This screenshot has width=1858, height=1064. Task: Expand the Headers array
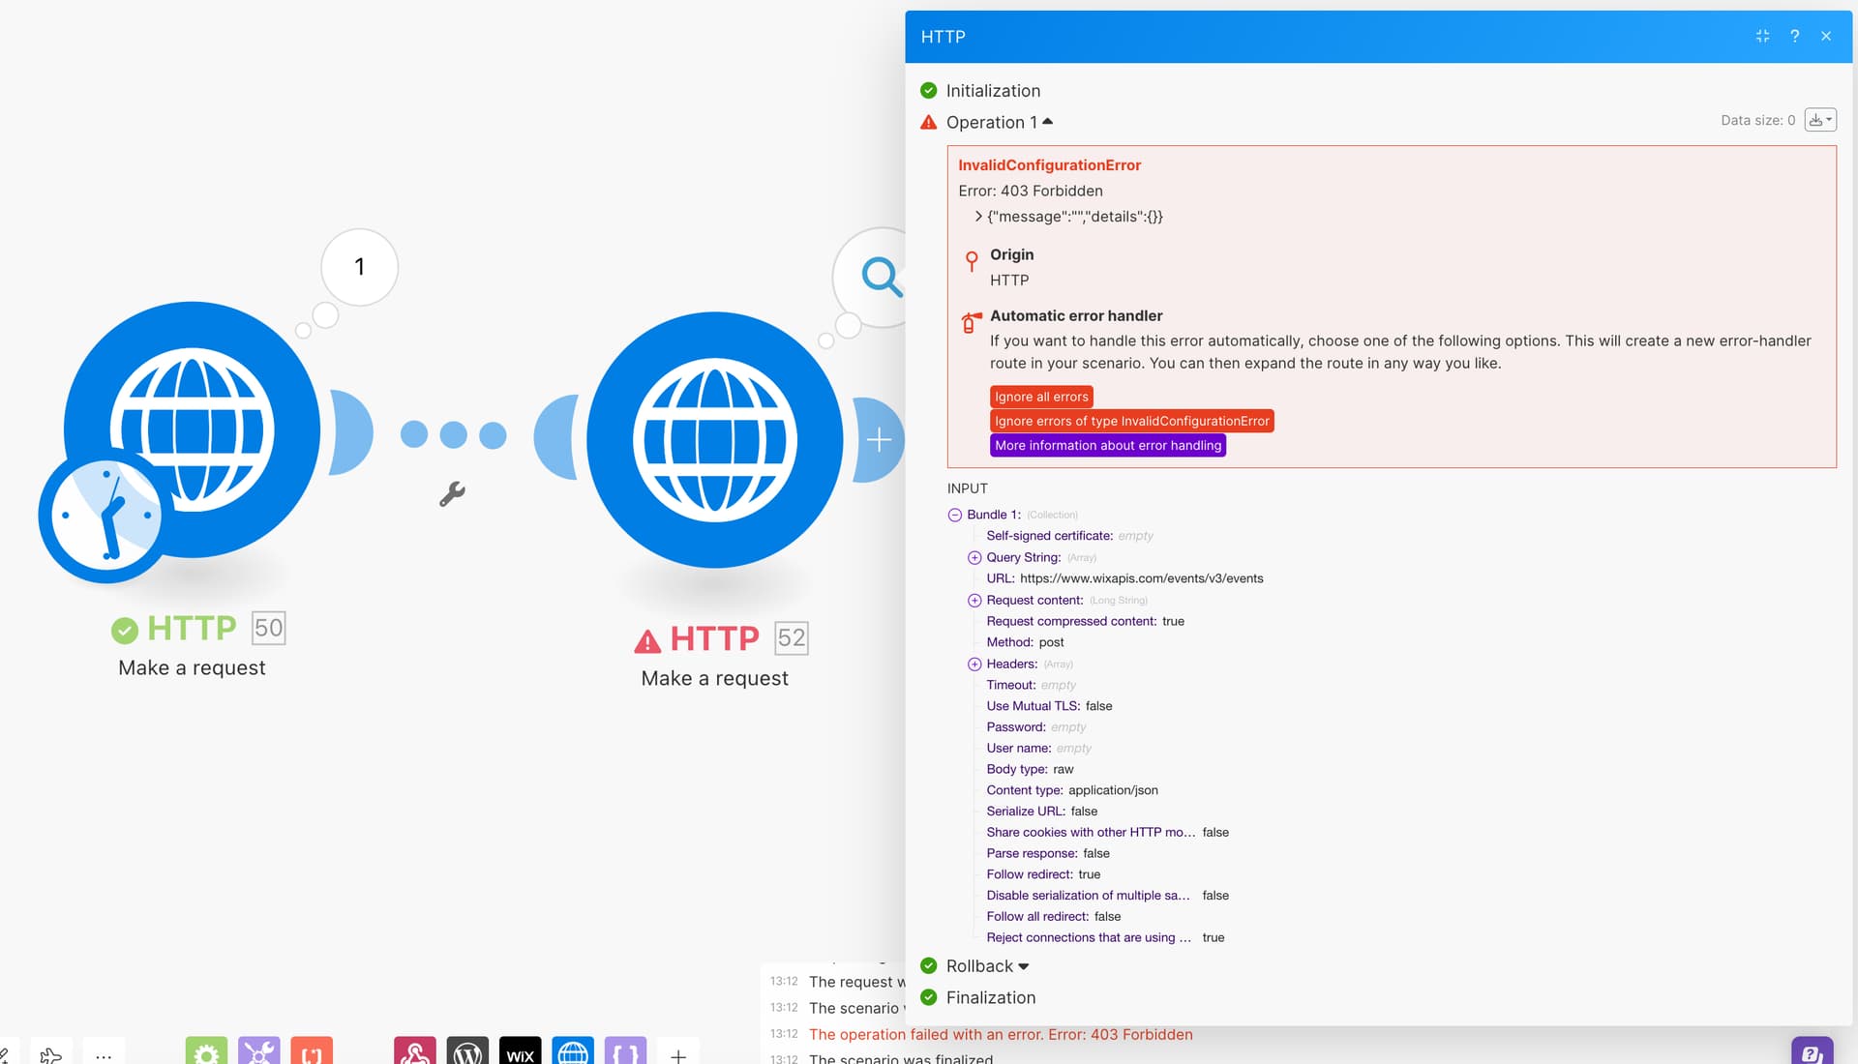[974, 665]
